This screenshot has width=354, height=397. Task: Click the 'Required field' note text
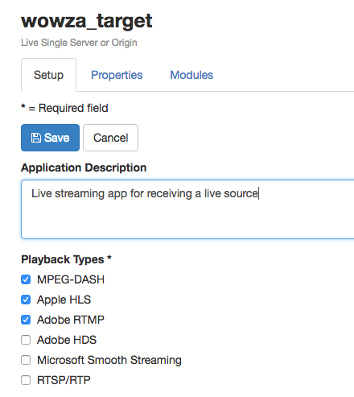click(x=73, y=108)
